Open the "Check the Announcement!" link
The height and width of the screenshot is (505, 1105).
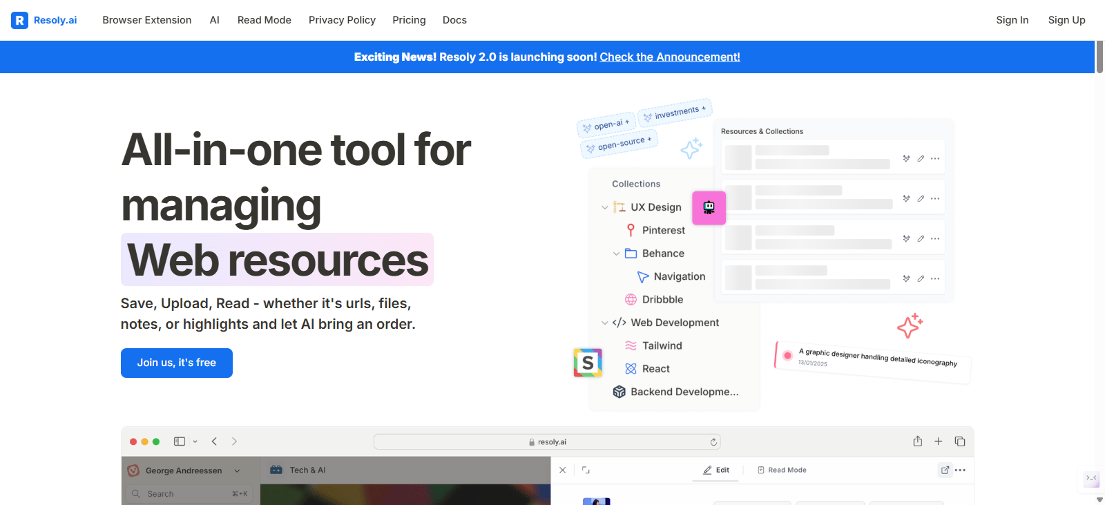tap(669, 57)
